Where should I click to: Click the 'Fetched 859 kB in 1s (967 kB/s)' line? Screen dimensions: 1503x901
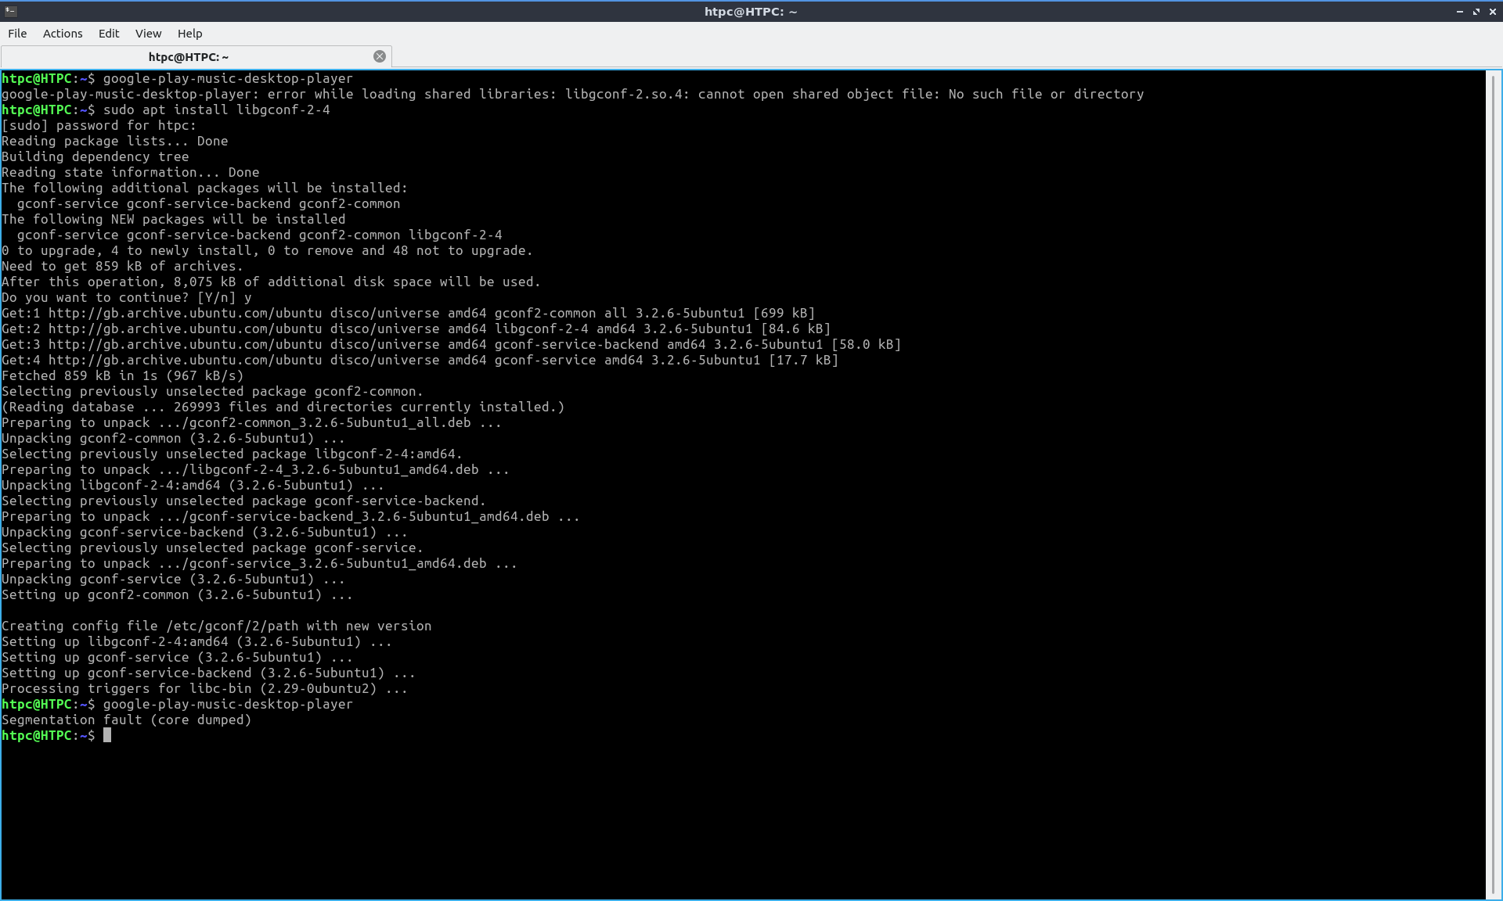[123, 375]
